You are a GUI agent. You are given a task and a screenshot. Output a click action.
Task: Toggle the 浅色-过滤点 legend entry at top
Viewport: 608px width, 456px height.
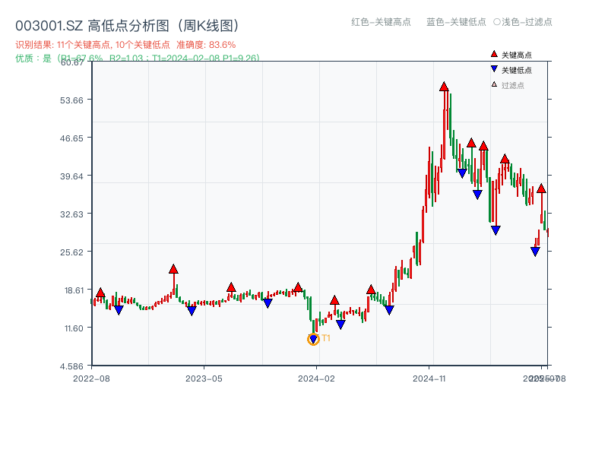pos(523,22)
